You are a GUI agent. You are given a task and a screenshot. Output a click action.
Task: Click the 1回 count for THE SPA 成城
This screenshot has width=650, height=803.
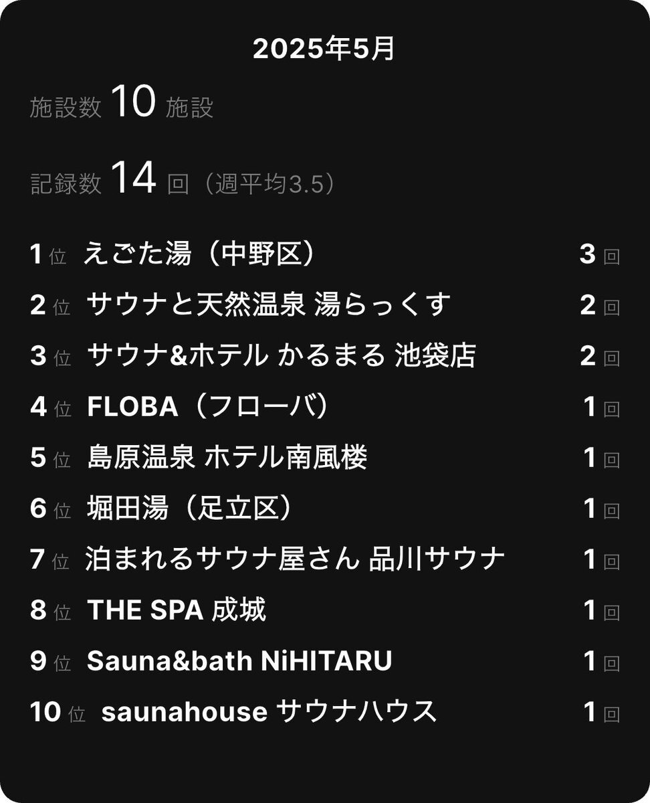coord(602,611)
